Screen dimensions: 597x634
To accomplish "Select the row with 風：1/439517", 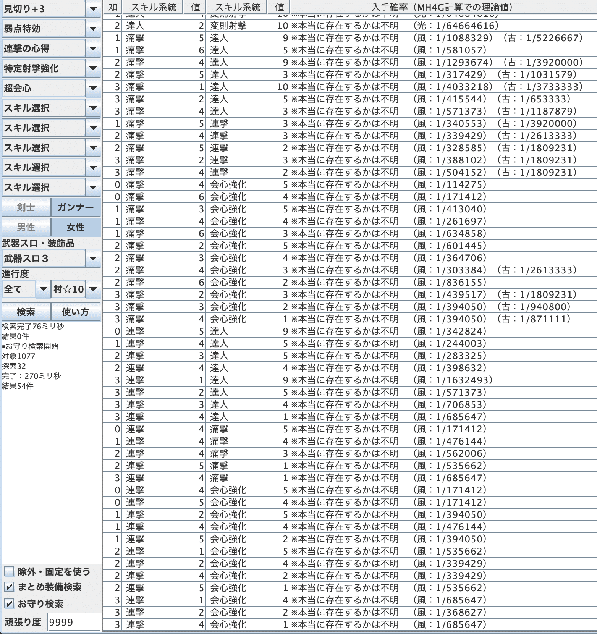I will (x=349, y=294).
